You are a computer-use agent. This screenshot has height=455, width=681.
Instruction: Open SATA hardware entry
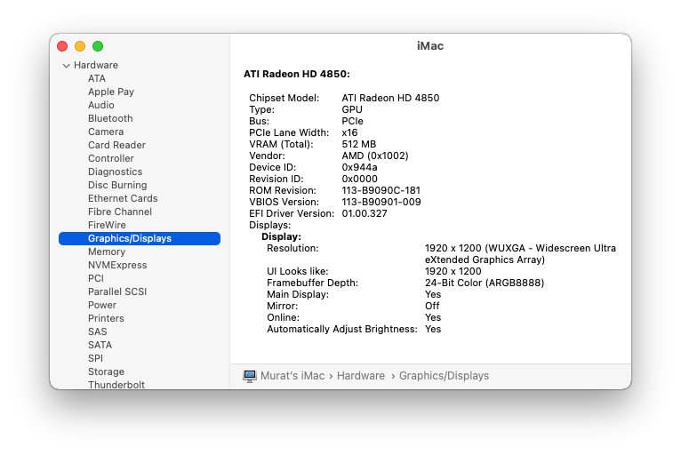(x=100, y=345)
